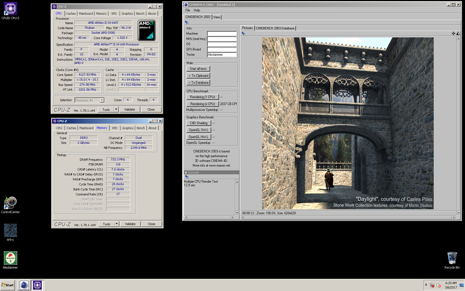The image size is (465, 291).
Task: Click the move/pan icon above the render image
Action: (x=453, y=34)
